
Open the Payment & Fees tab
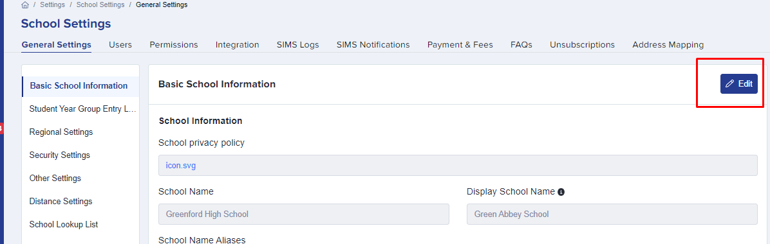point(460,44)
